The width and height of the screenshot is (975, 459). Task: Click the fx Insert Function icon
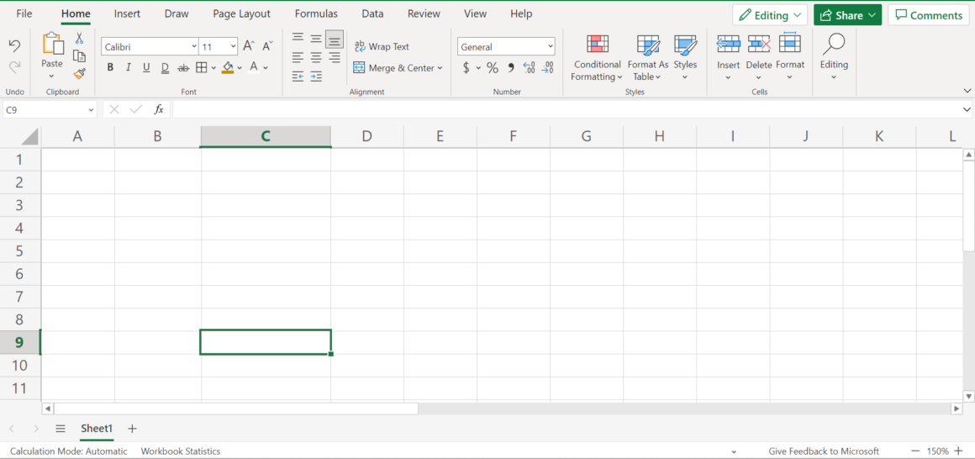tap(159, 109)
